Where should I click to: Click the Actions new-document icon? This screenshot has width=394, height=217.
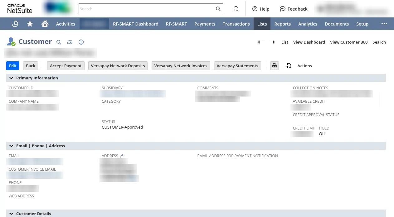(289, 66)
